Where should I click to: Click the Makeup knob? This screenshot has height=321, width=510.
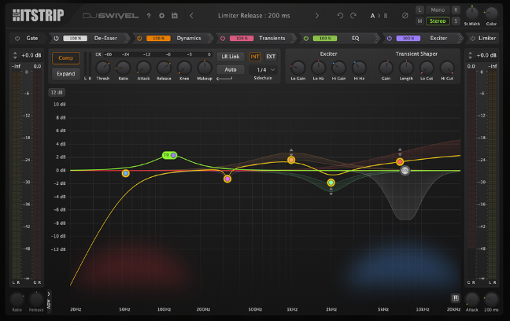click(x=205, y=68)
